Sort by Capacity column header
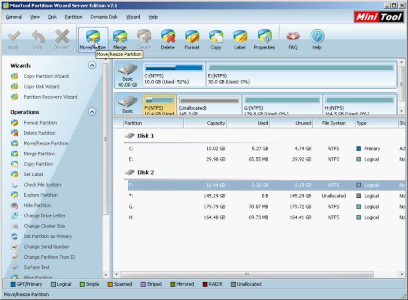The image size is (408, 300). pyautogui.click(x=205, y=123)
